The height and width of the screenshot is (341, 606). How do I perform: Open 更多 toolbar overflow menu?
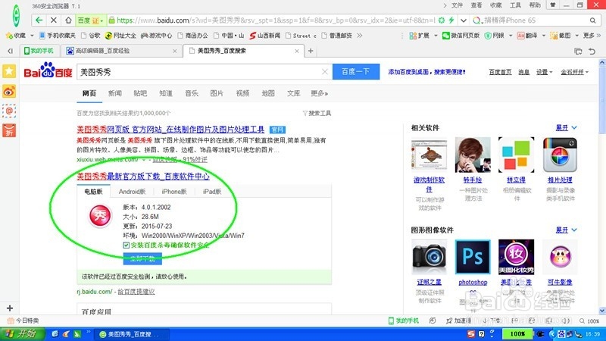point(592,36)
